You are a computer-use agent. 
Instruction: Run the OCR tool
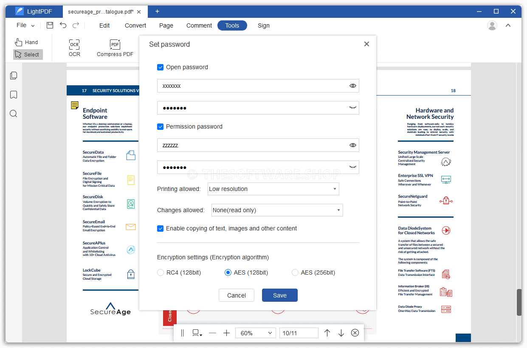[x=74, y=48]
